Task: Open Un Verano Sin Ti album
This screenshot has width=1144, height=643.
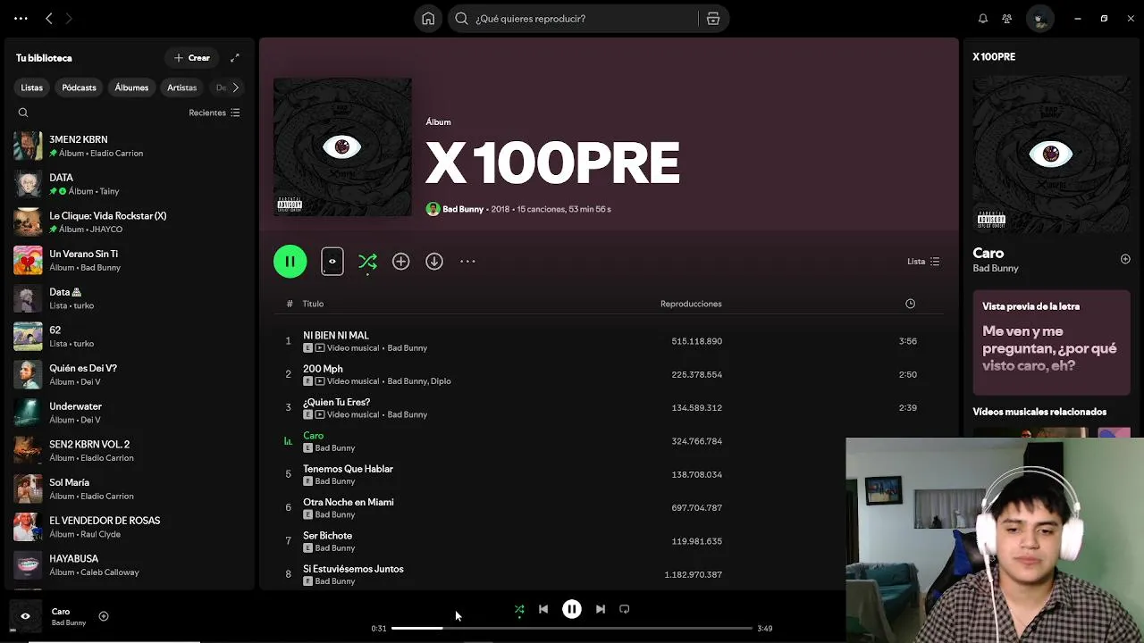Action: click(x=130, y=260)
